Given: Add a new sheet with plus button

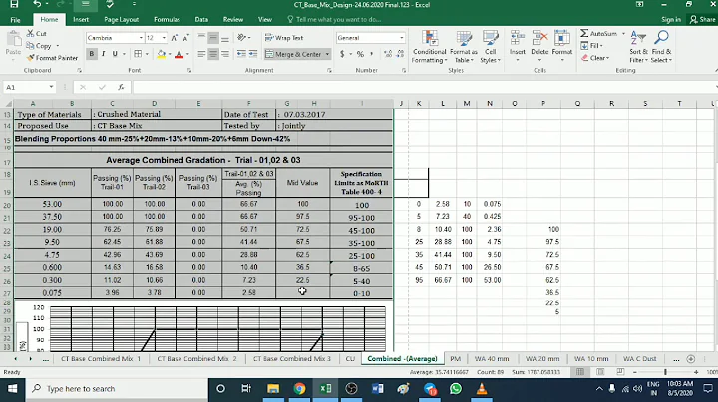Looking at the screenshot, I should point(690,359).
